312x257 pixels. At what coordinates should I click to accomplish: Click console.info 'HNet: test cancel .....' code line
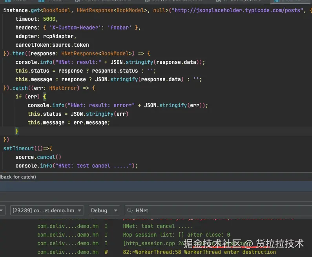[77, 166]
